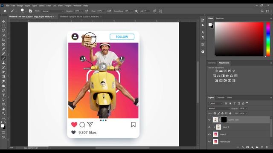Open the brush Opacity slider dropdown
Screen dimensions: 273x153
(x=81, y=11)
